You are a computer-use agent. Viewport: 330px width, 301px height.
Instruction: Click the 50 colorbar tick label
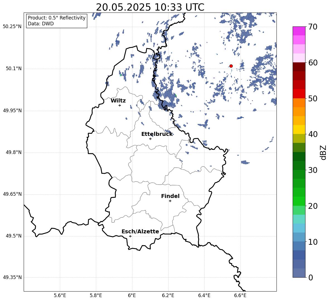pyautogui.click(x=313, y=98)
